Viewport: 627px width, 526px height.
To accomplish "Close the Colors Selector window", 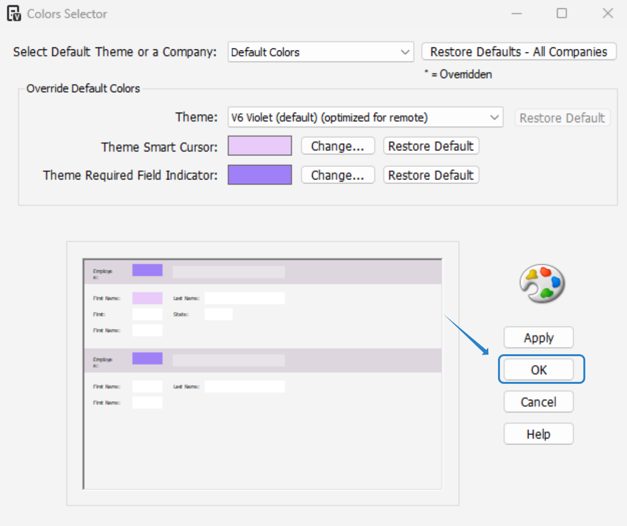I will [608, 14].
